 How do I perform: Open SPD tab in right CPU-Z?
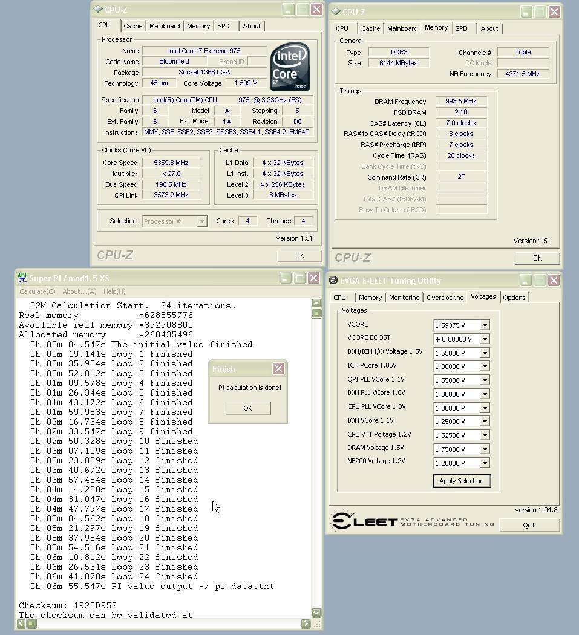point(461,28)
